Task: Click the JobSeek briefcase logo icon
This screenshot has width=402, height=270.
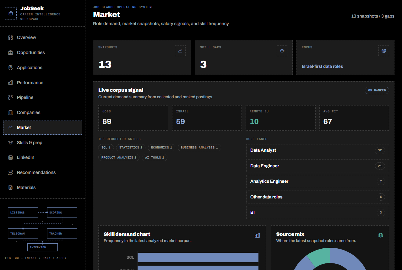Action: point(11,13)
